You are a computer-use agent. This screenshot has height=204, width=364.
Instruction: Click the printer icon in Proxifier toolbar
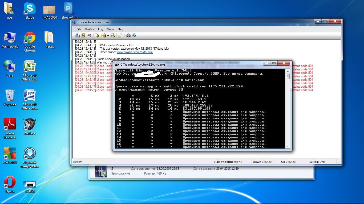[128, 36]
